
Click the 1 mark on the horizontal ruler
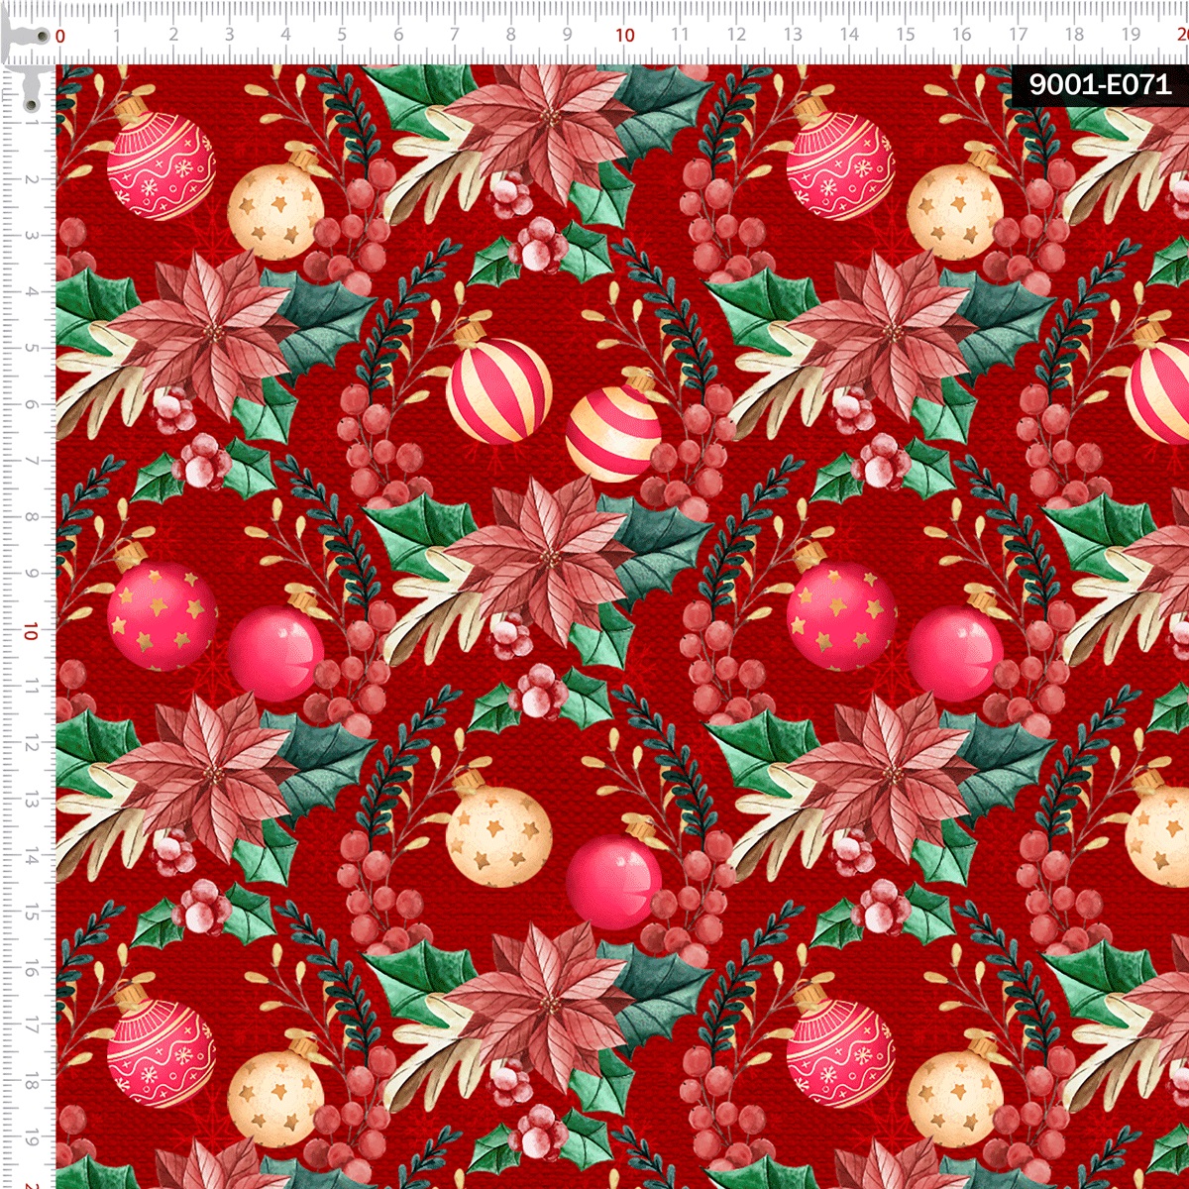[x=117, y=35]
